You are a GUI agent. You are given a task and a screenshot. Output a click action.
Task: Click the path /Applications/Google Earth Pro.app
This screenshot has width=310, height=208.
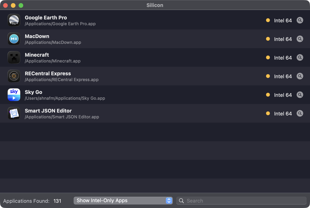coord(60,24)
